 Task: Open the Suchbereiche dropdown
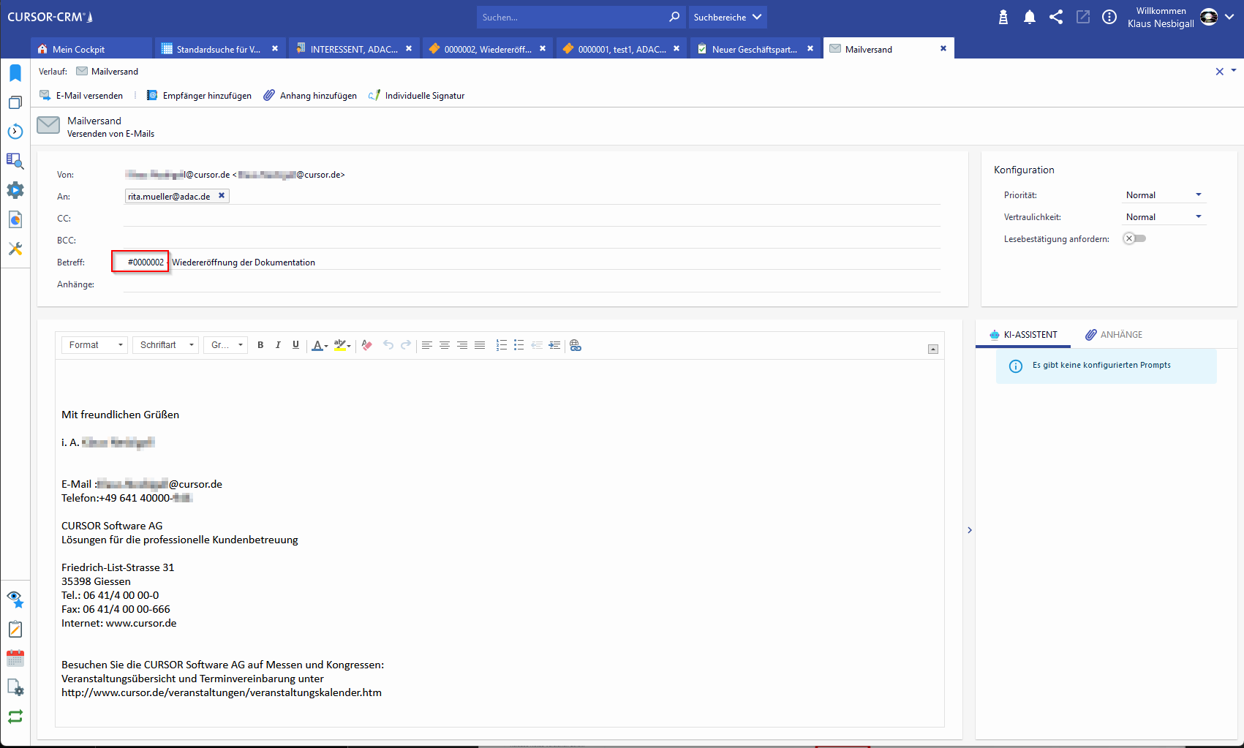coord(727,18)
